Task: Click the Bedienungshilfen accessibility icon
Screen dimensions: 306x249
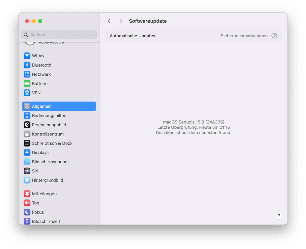Action: (27, 116)
